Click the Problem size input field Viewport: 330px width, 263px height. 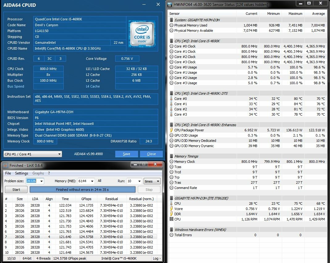coord(32,181)
